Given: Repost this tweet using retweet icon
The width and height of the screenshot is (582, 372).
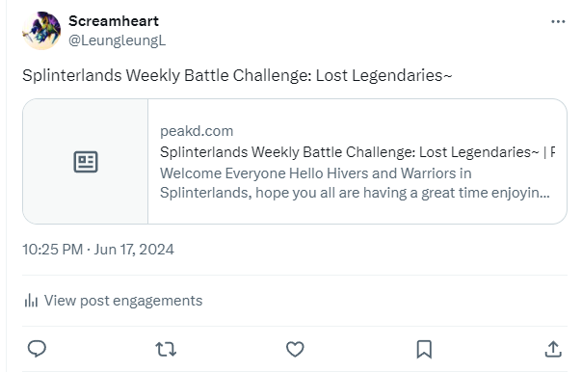Looking at the screenshot, I should [166, 350].
